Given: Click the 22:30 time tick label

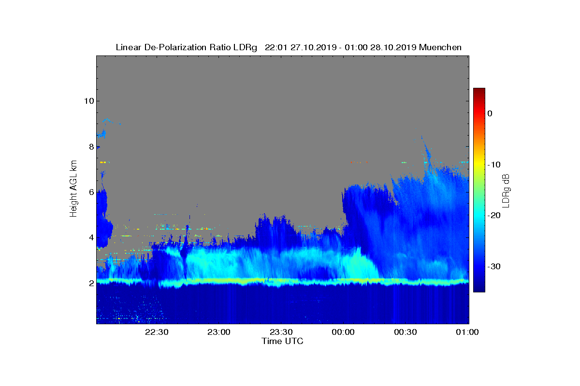Looking at the screenshot, I should coord(156,332).
